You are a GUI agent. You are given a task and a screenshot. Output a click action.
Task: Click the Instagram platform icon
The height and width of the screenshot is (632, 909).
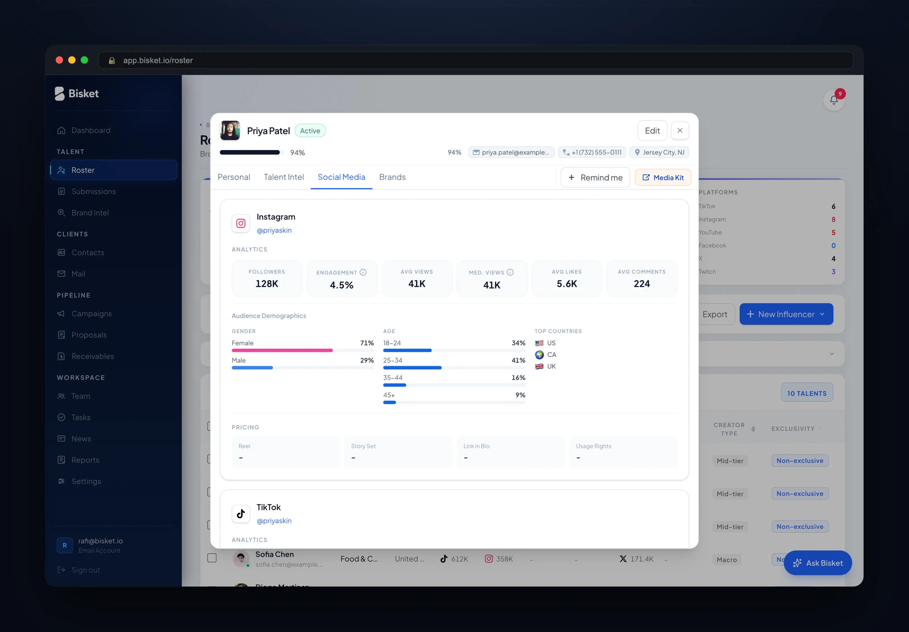click(x=241, y=223)
